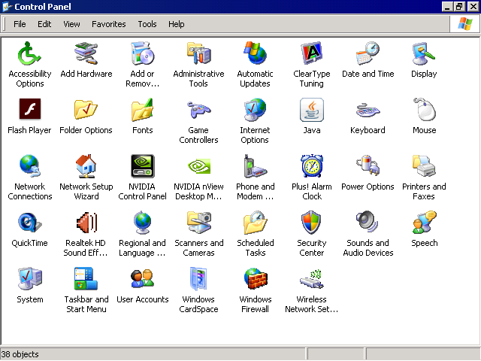Open the Printers and Faxes icon
Screen dimensions: 481x361
[x=424, y=166]
